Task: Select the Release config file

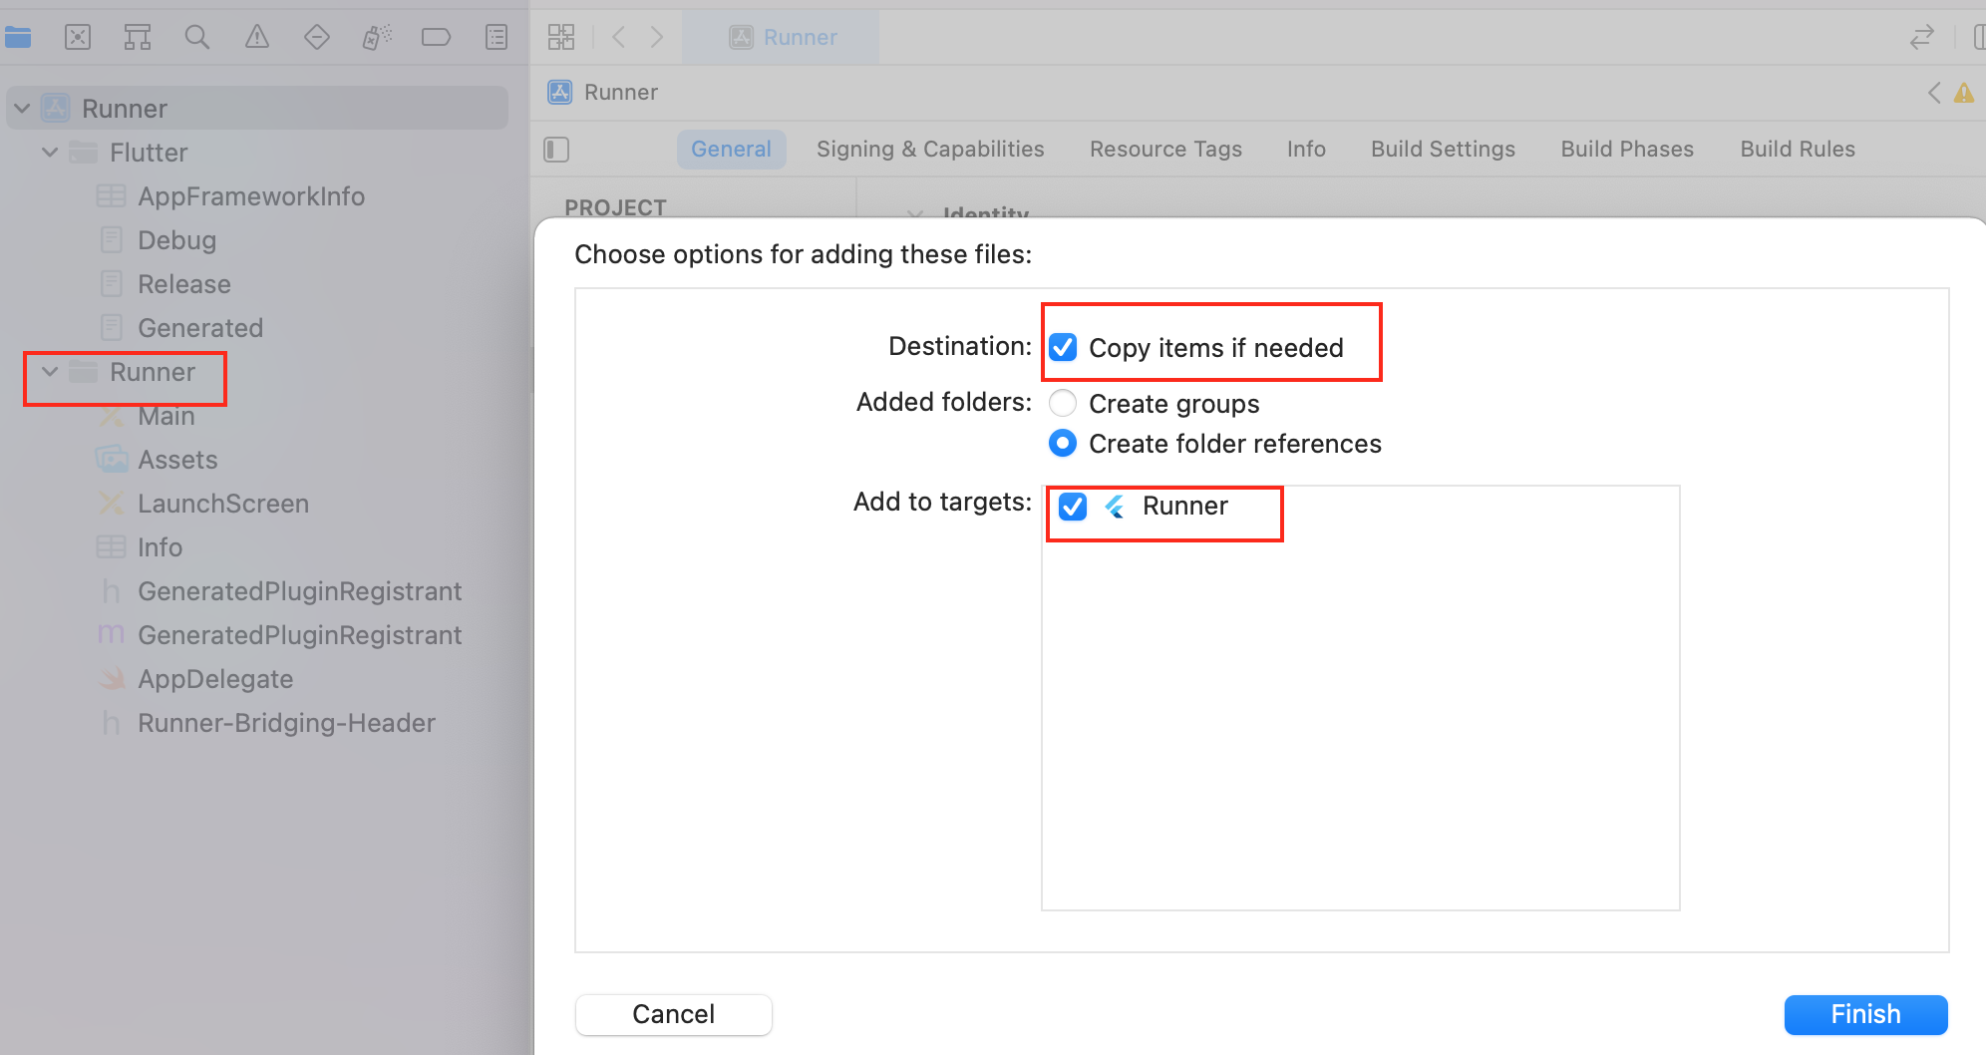Action: 184,284
